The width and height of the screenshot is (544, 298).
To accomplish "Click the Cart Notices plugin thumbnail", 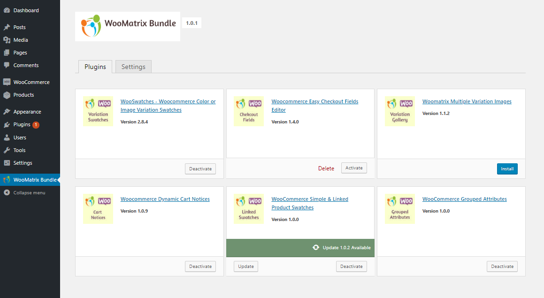I will (x=98, y=209).
